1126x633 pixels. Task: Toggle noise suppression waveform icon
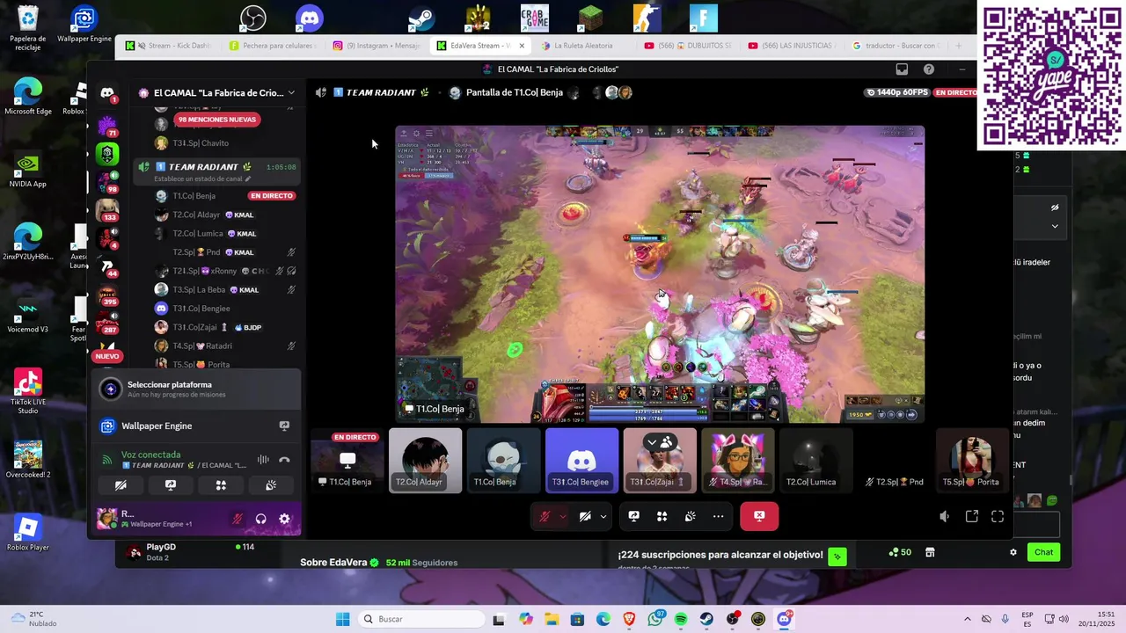(x=263, y=459)
